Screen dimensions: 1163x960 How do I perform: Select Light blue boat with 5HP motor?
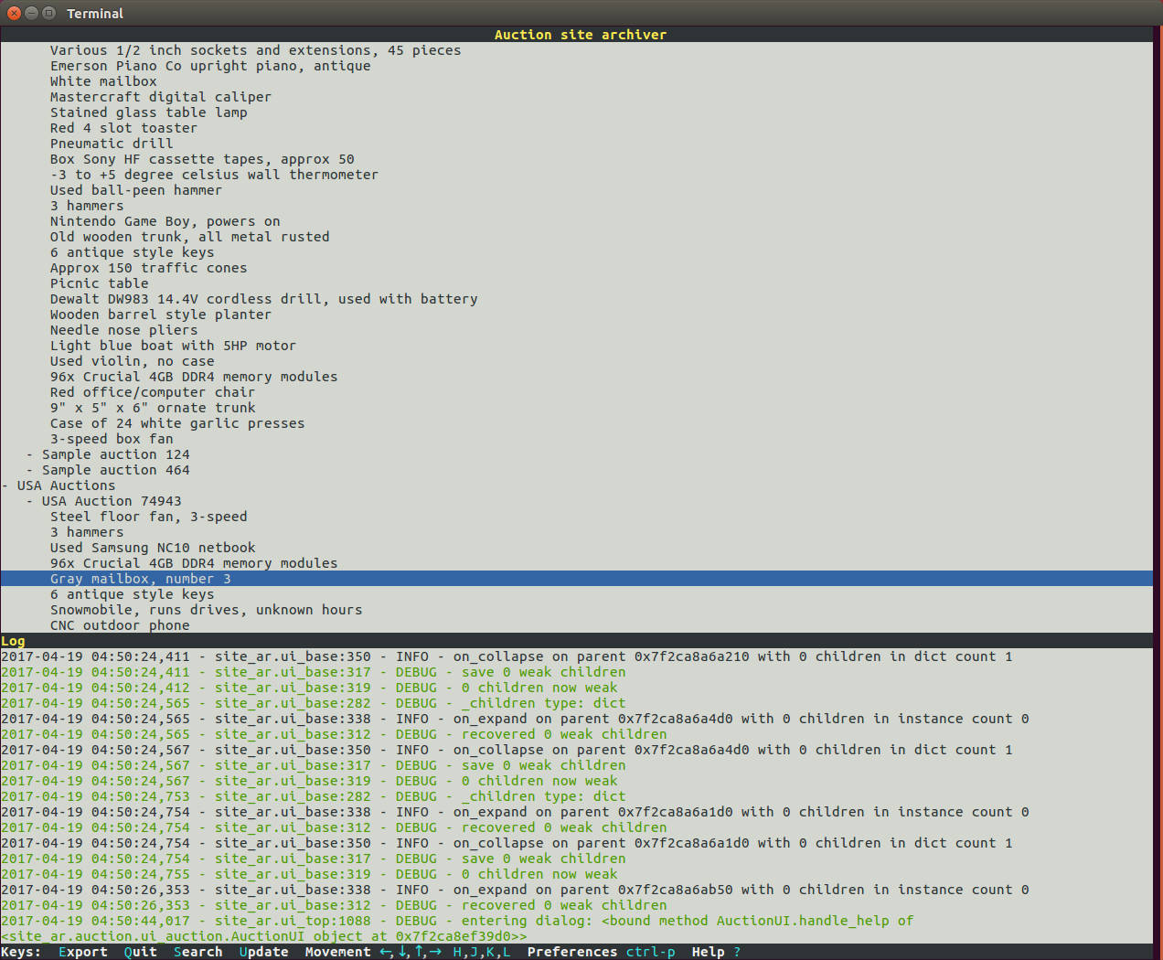pyautogui.click(x=173, y=346)
